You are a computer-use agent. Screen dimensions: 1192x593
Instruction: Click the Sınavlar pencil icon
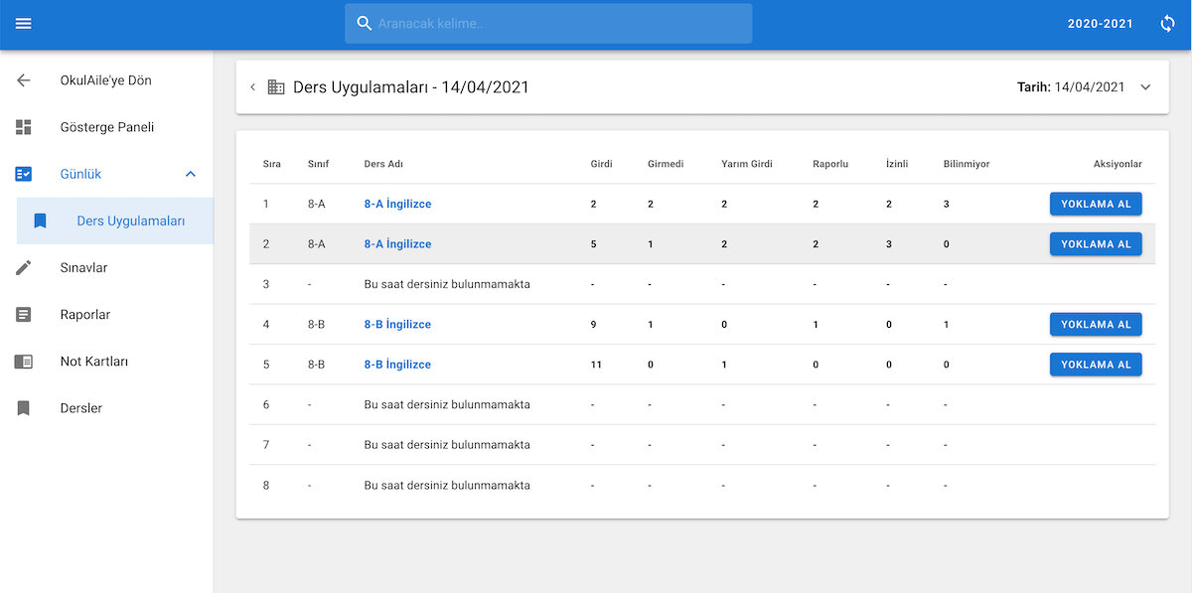pyautogui.click(x=24, y=267)
